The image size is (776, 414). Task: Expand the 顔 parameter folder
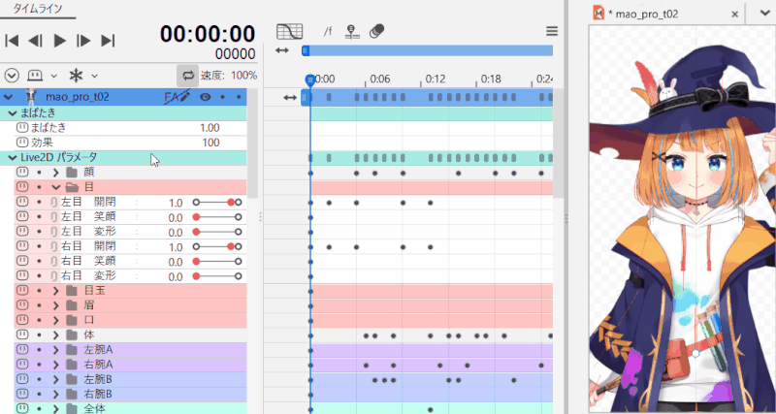[56, 173]
